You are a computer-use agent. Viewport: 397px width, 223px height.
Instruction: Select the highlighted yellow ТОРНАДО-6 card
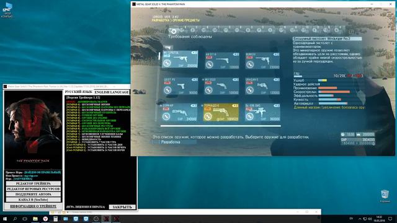click(221, 112)
